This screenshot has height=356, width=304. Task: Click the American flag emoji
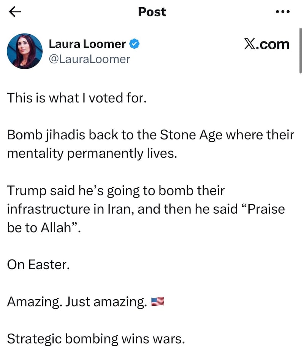[x=158, y=301]
